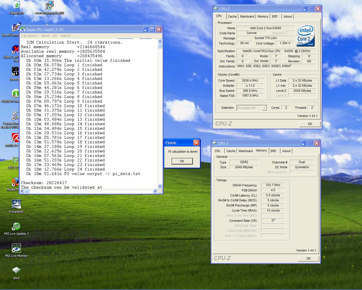Image resolution: width=362 pixels, height=290 pixels.
Task: Switch to the About tab in lower CPU-Z
Action: tap(286, 151)
